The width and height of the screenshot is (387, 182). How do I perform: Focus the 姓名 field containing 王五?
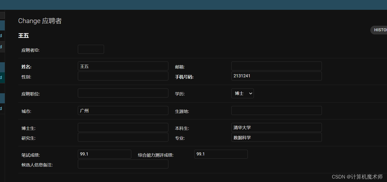123,66
